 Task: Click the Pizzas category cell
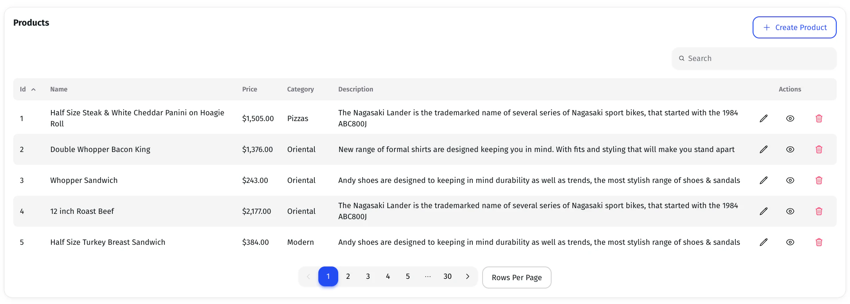(x=297, y=118)
